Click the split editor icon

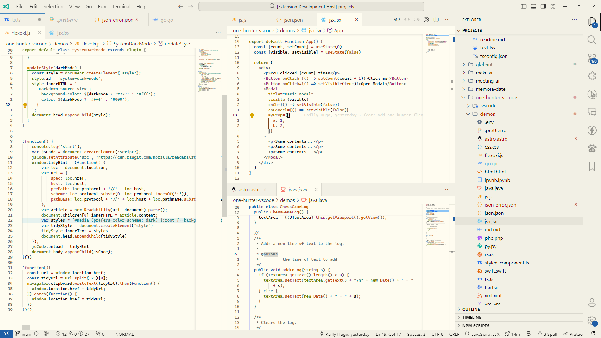click(437, 20)
